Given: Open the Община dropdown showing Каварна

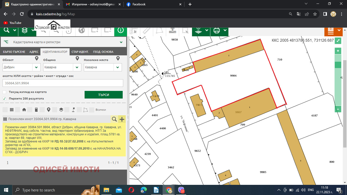Looking at the screenshot, I should pos(77,67).
